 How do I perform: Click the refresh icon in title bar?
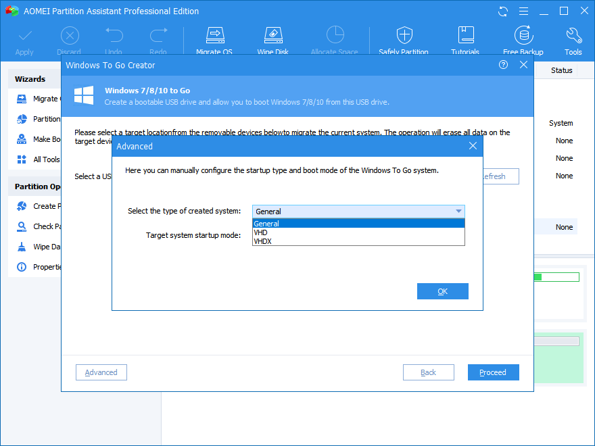[503, 11]
